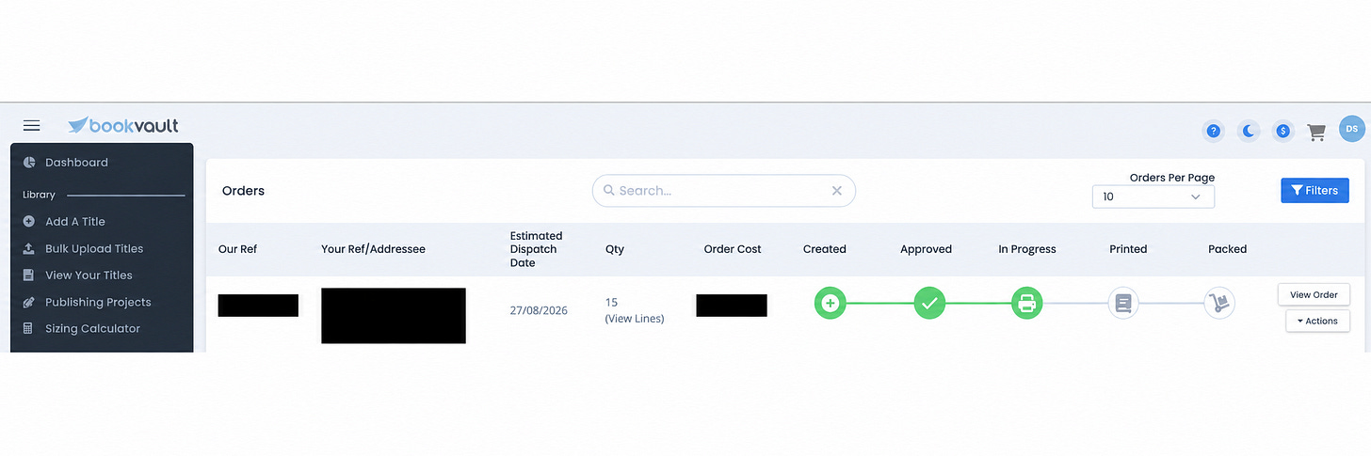The height and width of the screenshot is (456, 1371).
Task: Click the Created status plus icon
Action: click(831, 304)
